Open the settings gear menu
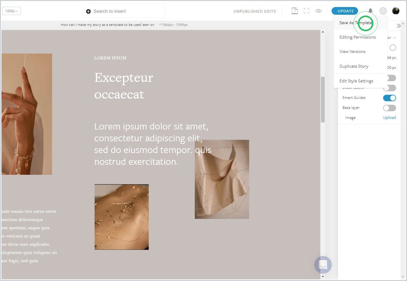407x281 pixels. tap(383, 11)
